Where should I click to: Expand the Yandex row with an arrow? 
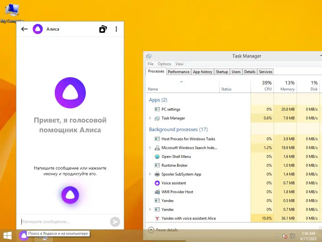coord(150,209)
